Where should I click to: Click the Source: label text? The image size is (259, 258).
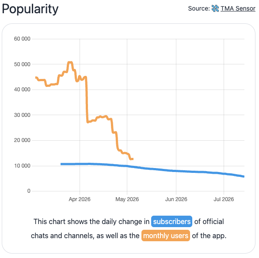pos(199,8)
